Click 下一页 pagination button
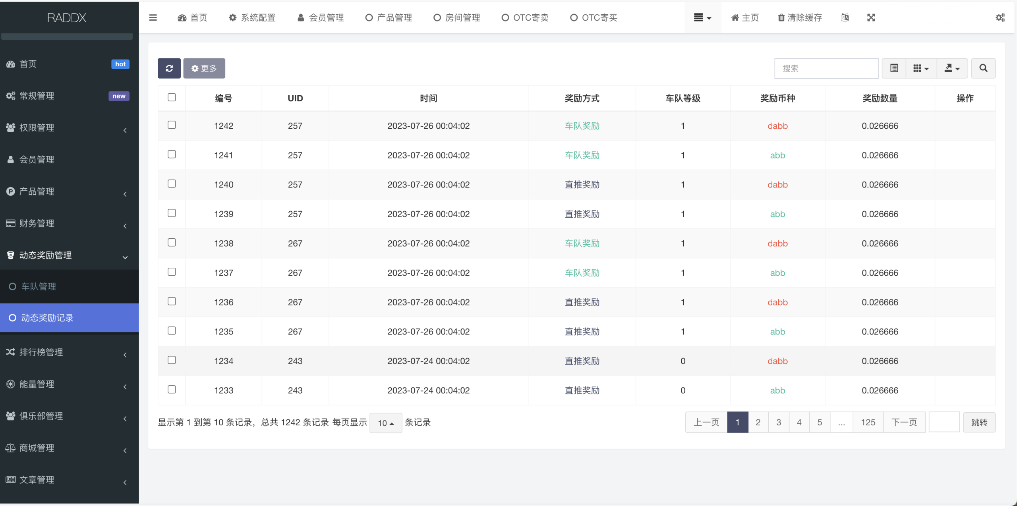Screen dimensions: 1017x506 coord(904,422)
